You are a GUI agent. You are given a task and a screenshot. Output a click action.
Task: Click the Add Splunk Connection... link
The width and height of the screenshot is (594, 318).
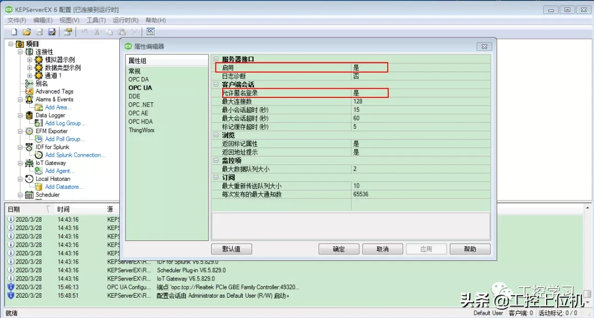(75, 155)
